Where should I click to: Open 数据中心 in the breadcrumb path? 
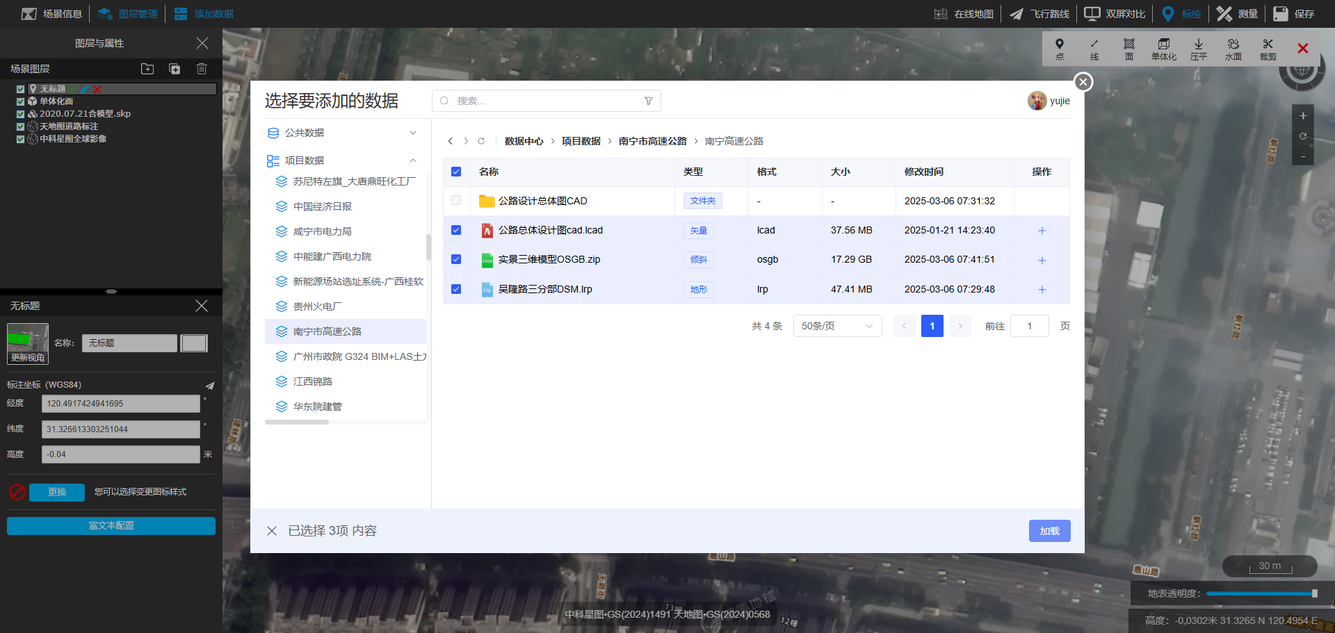point(524,141)
